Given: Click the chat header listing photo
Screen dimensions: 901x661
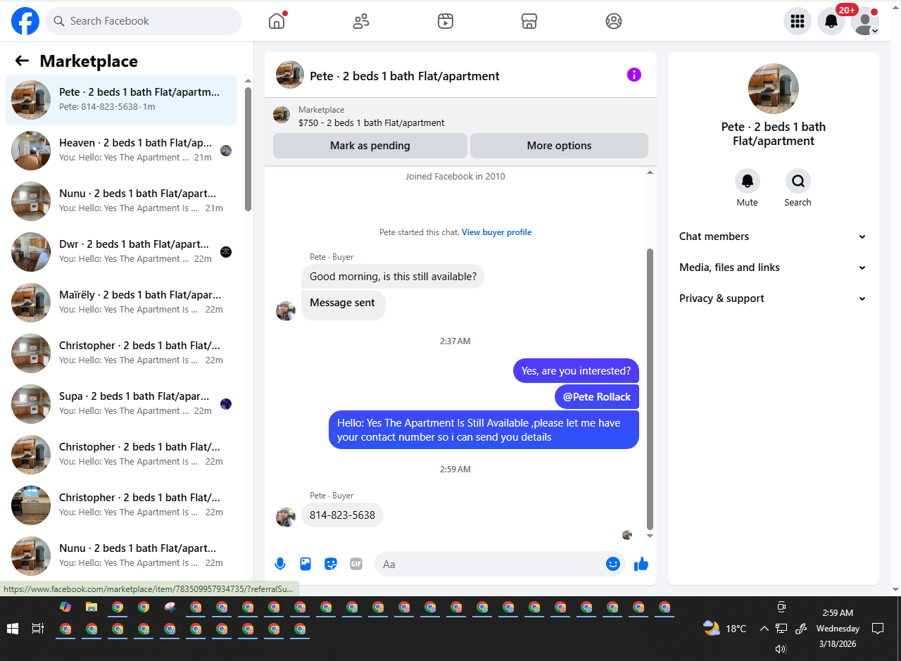Looking at the screenshot, I should pyautogui.click(x=290, y=75).
